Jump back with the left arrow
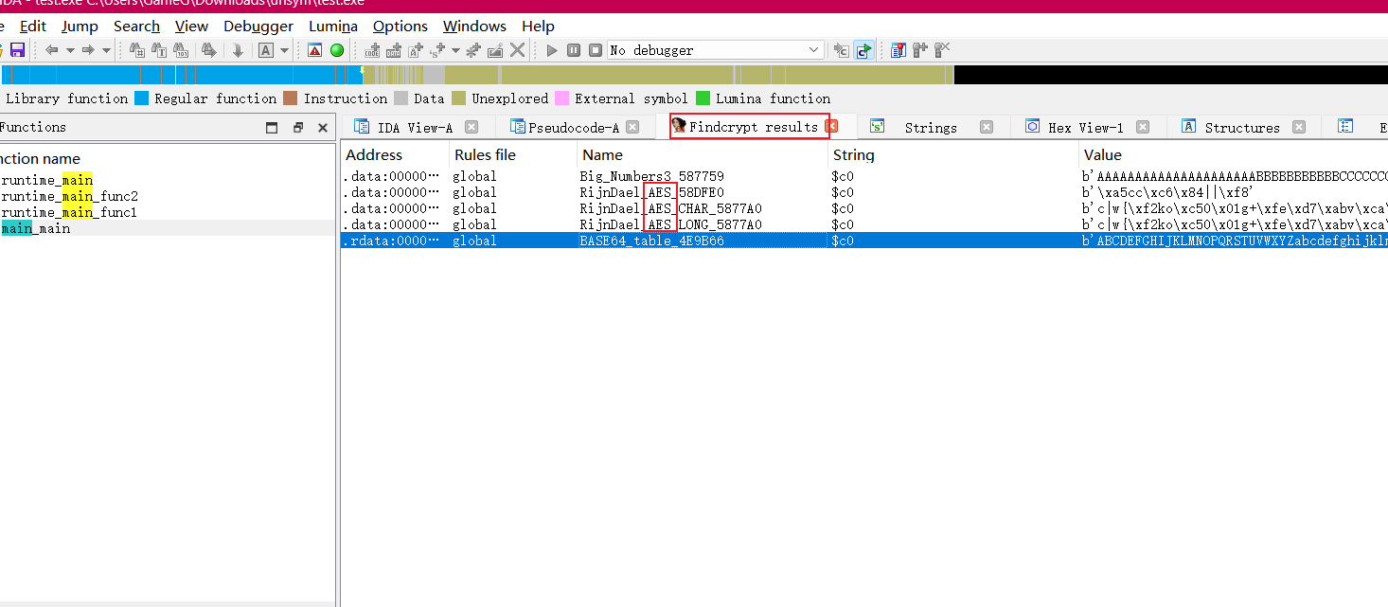The height and width of the screenshot is (607, 1388). point(52,50)
